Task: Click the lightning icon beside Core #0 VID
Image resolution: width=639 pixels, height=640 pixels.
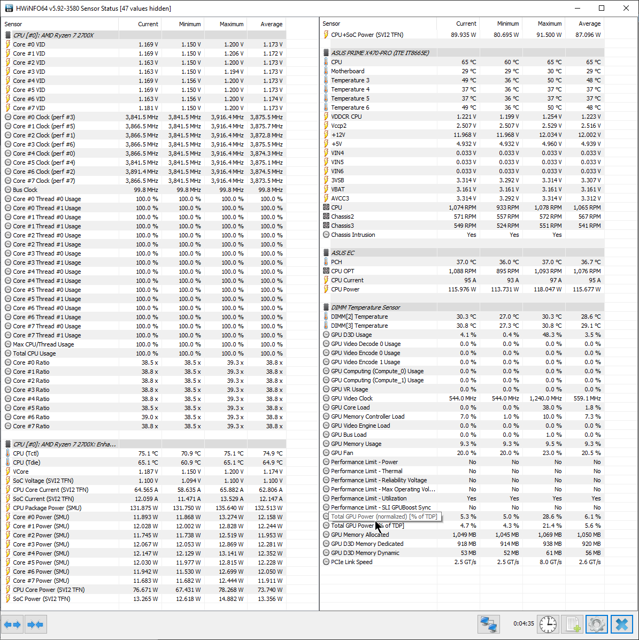Action: coord(8,44)
